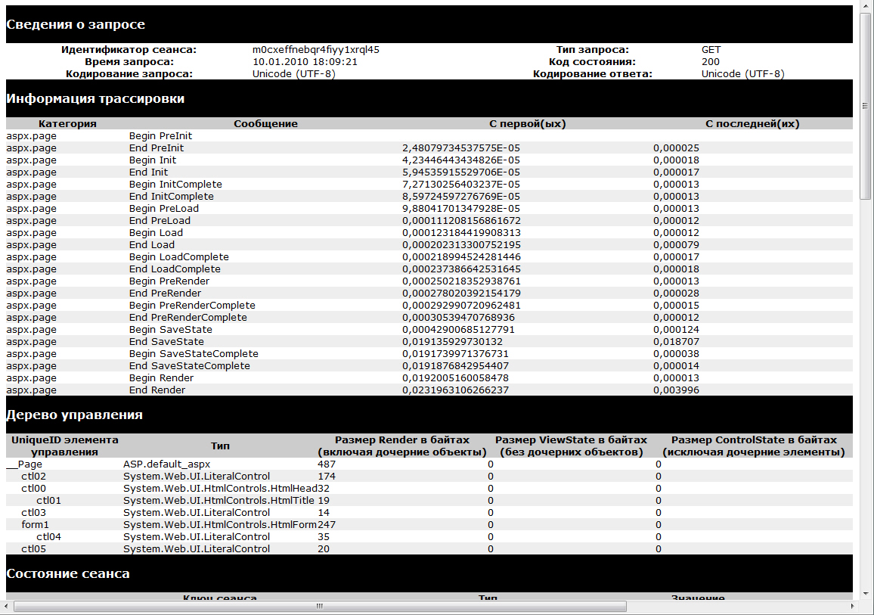Click the 'С первой(ых)' column header
Screen dimensions: 874x615
[x=528, y=124]
